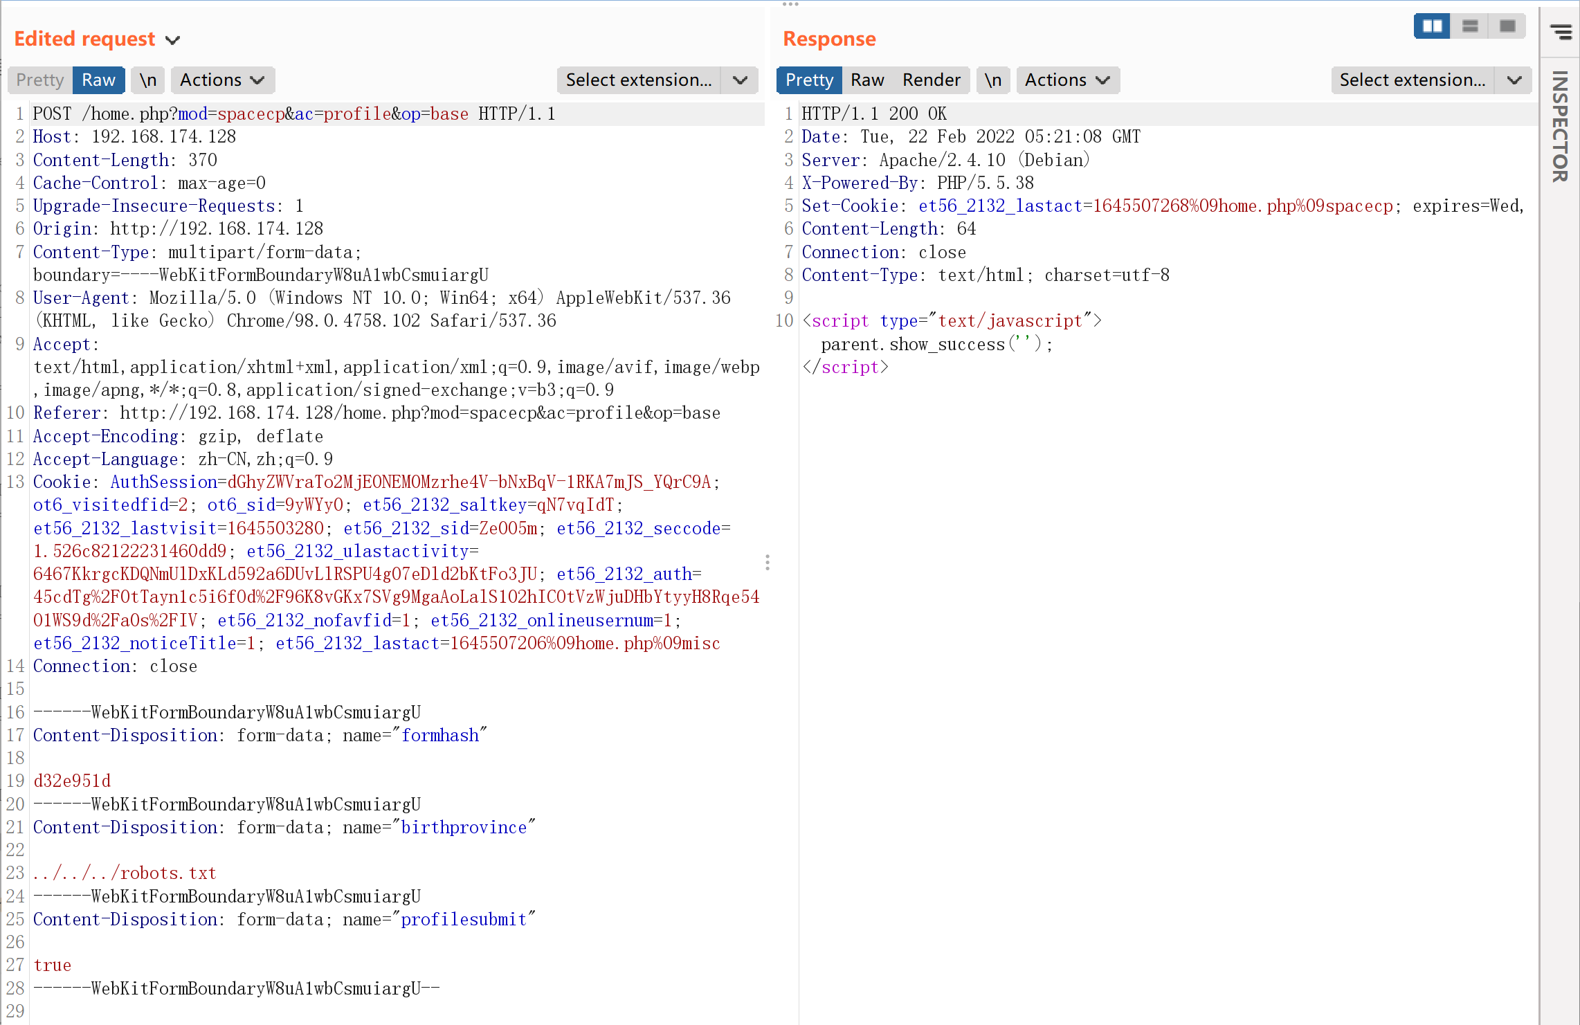Image resolution: width=1580 pixels, height=1025 pixels.
Task: Switch response view to Raw tab
Action: [867, 80]
